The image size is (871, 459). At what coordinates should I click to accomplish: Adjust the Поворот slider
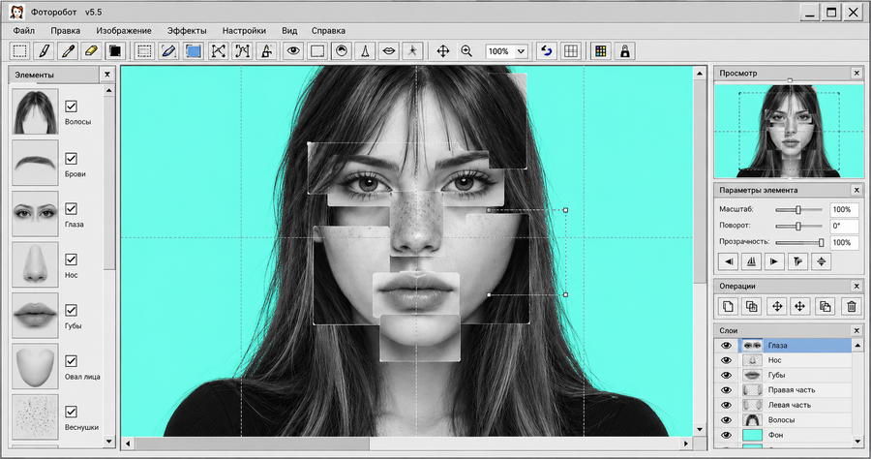tap(798, 226)
